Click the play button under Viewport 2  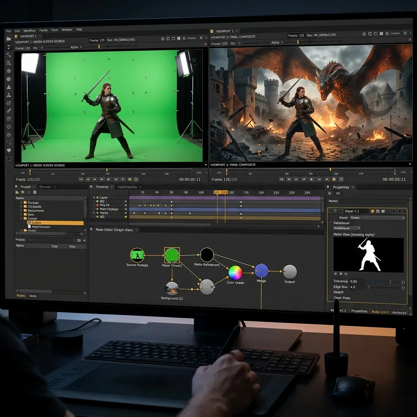pyautogui.click(x=312, y=179)
